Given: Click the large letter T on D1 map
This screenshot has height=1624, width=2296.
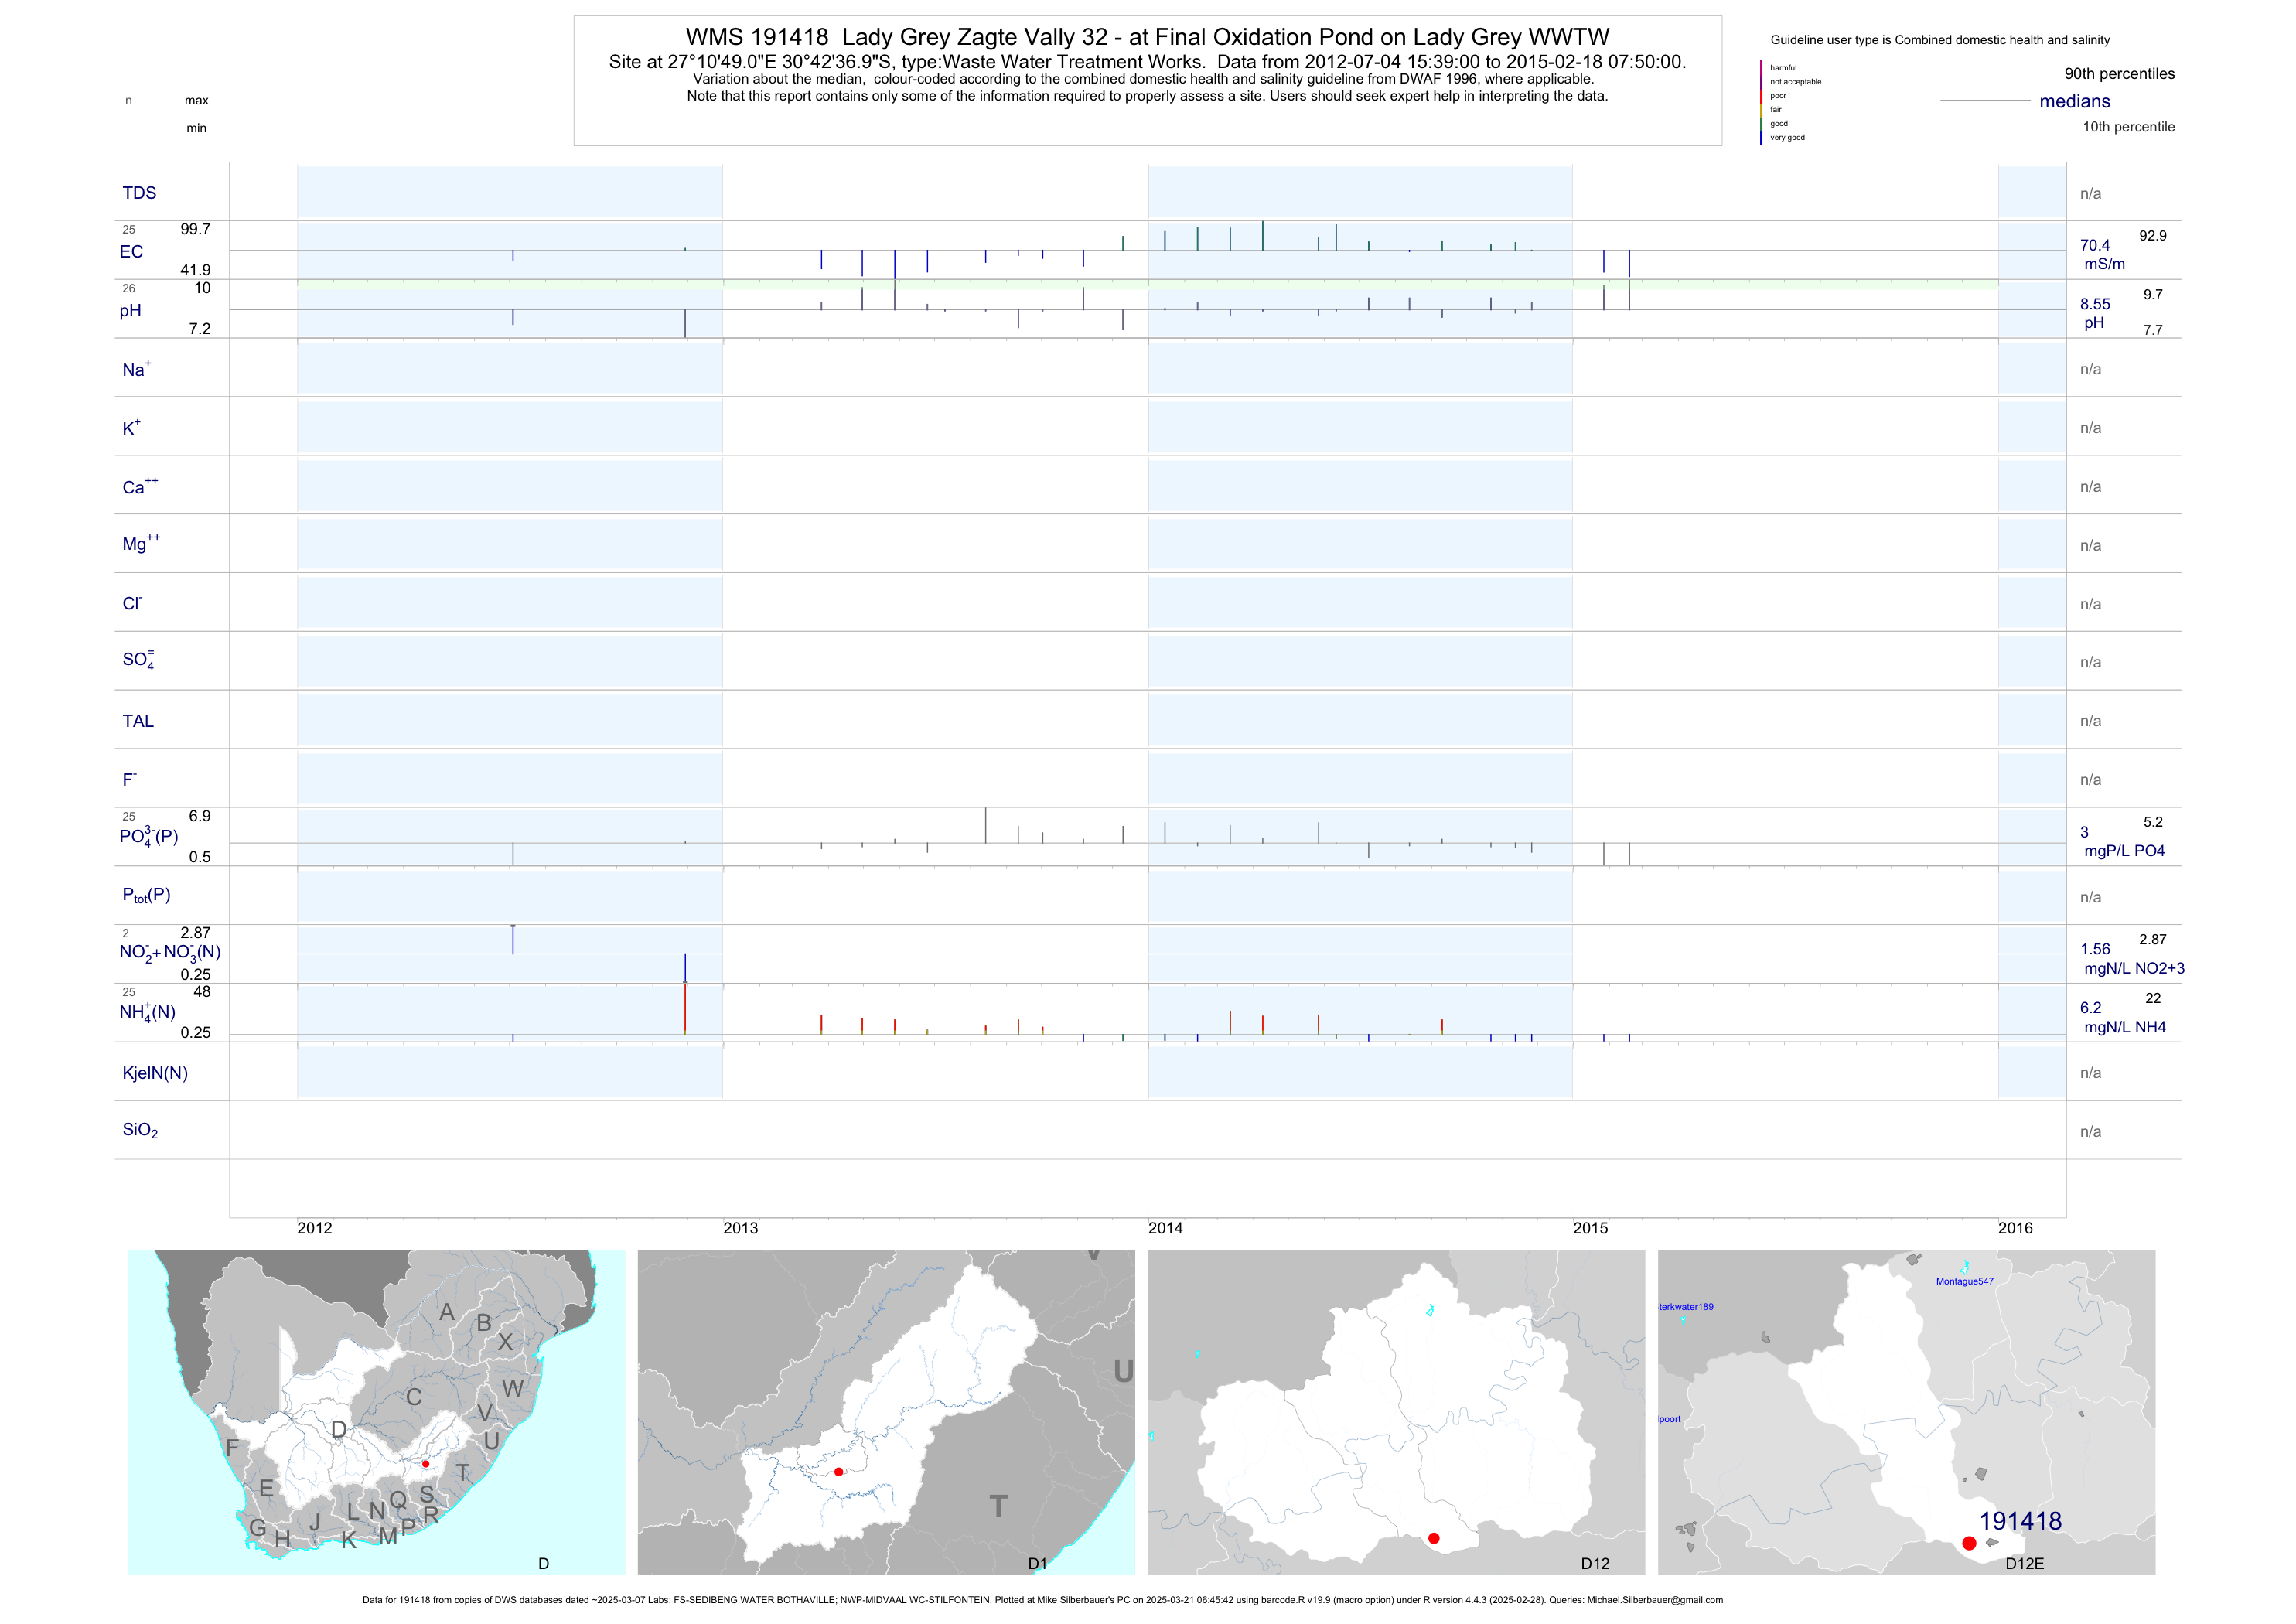Looking at the screenshot, I should [998, 1507].
